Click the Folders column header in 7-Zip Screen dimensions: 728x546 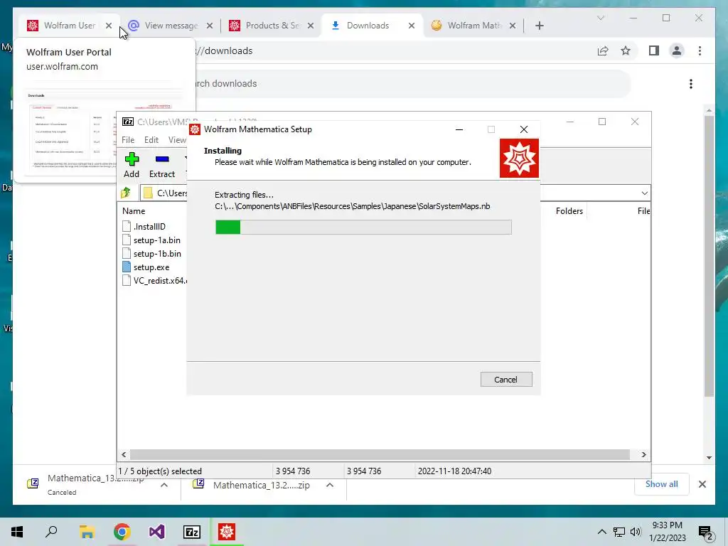(x=569, y=210)
